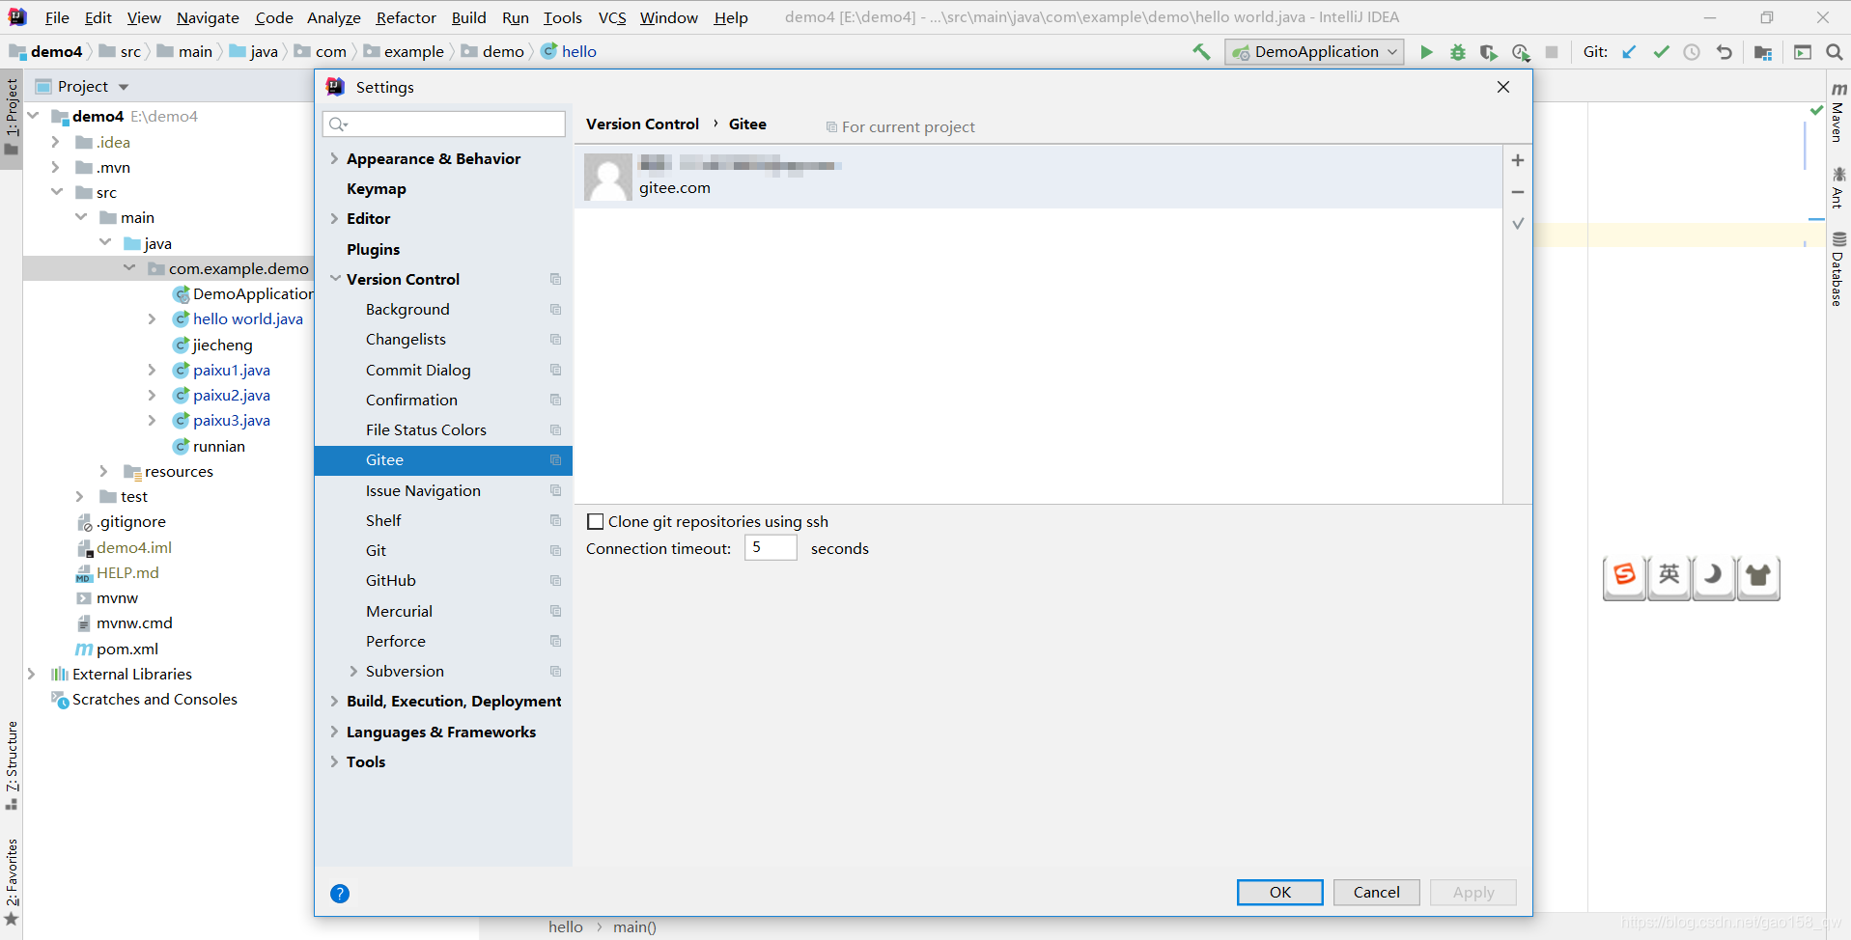Open the Structure tool window tab
The image size is (1851, 940).
pos(12,766)
